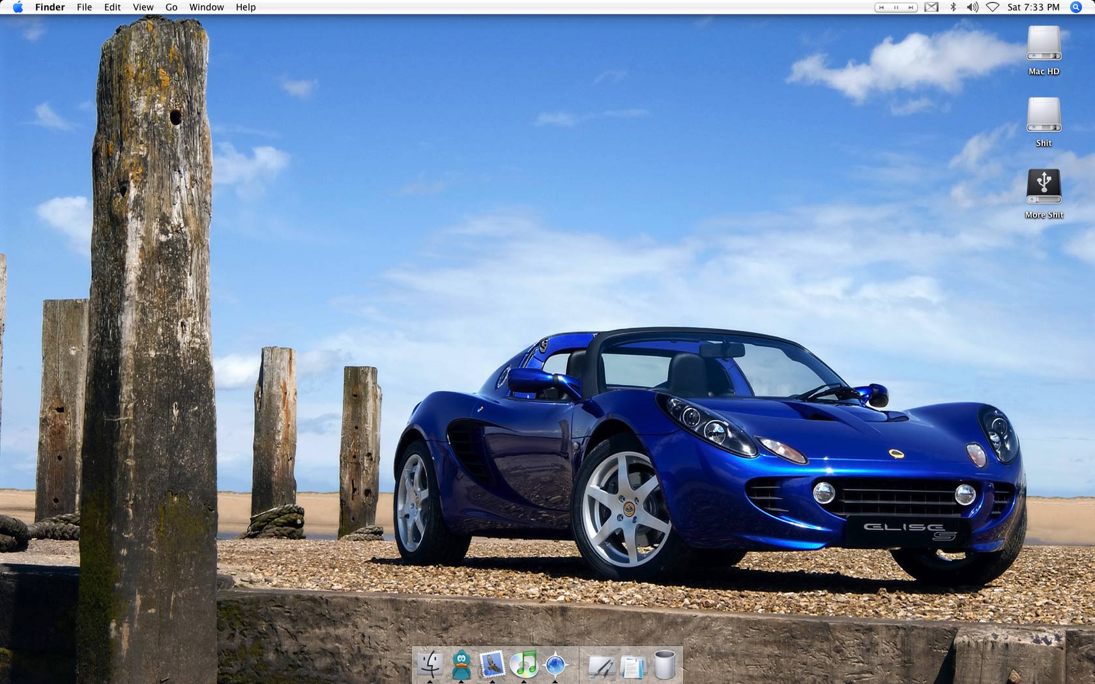Open the AirPort wireless status menu

click(993, 7)
